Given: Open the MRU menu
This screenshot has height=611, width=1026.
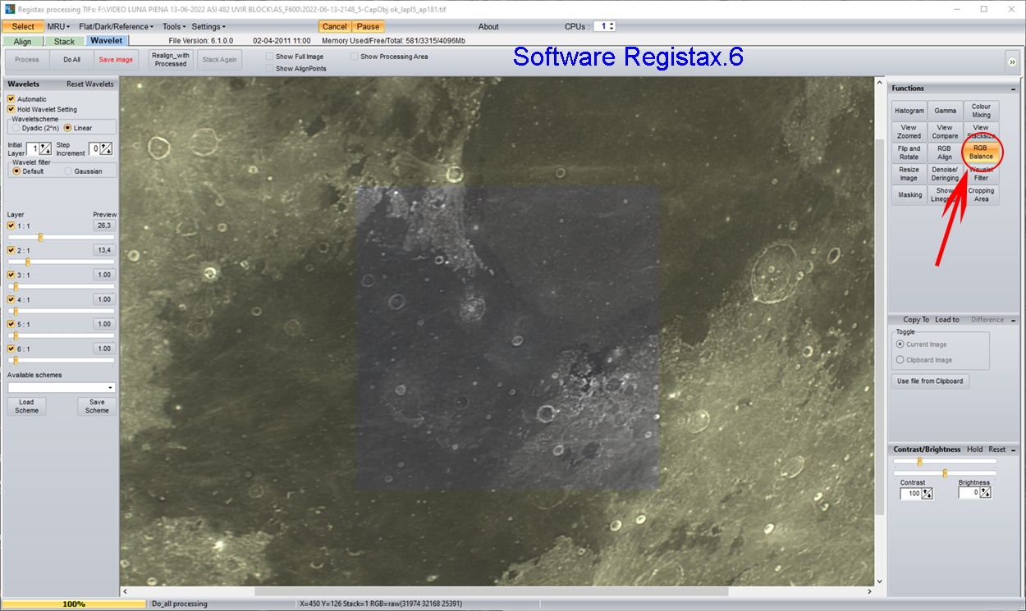Looking at the screenshot, I should point(58,27).
